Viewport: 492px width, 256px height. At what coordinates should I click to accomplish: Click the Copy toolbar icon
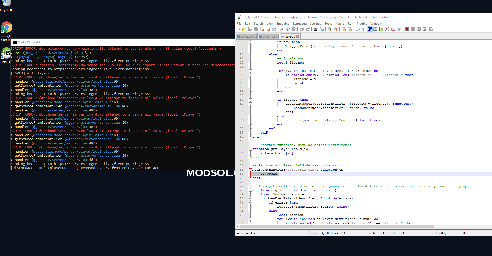pos(288,29)
